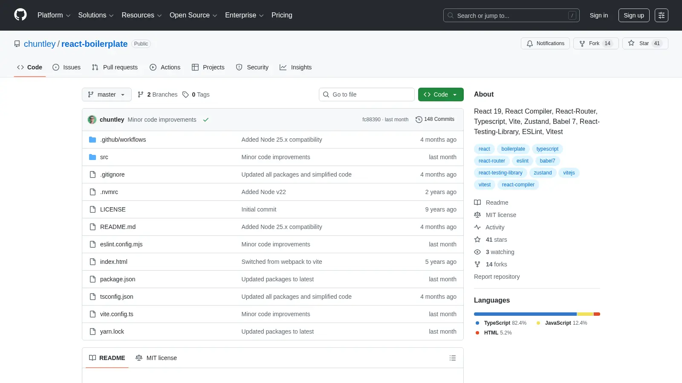Switch to the Insights tab

pos(296,67)
